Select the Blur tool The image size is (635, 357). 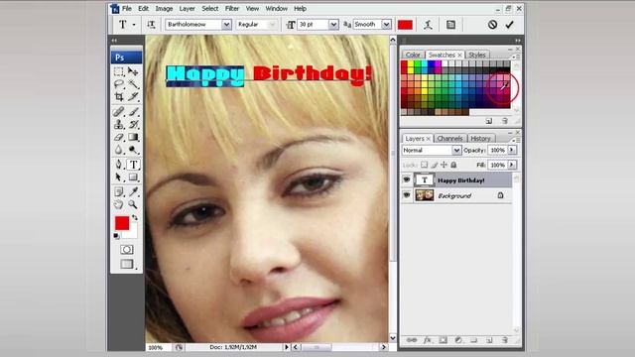coord(119,150)
